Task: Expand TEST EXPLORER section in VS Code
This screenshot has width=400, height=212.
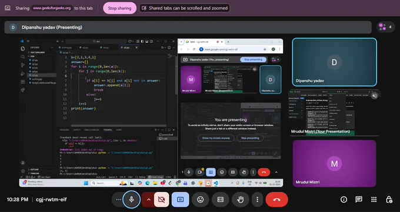Action: click(37, 52)
